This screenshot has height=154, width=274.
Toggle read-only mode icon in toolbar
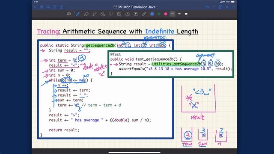pyautogui.click(x=69, y=14)
